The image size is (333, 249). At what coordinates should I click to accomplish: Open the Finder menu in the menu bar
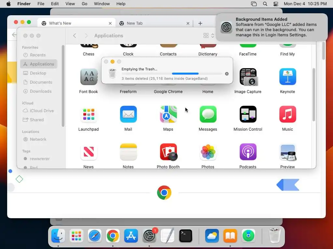(24, 4)
